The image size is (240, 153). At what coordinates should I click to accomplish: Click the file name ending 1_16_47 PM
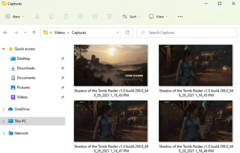pyautogui.click(x=111, y=149)
